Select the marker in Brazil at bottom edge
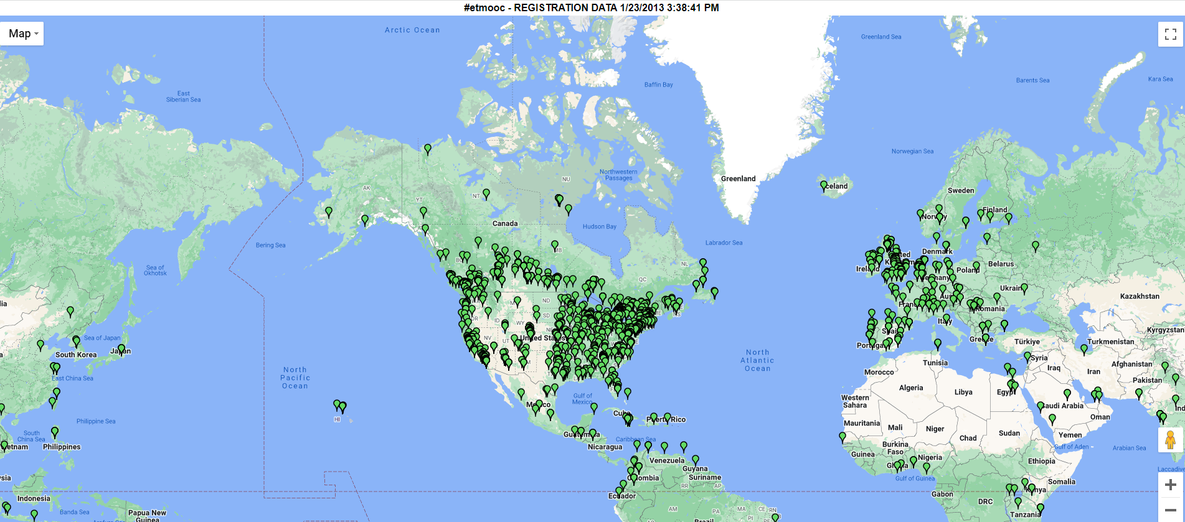1185x522 pixels. point(775,517)
